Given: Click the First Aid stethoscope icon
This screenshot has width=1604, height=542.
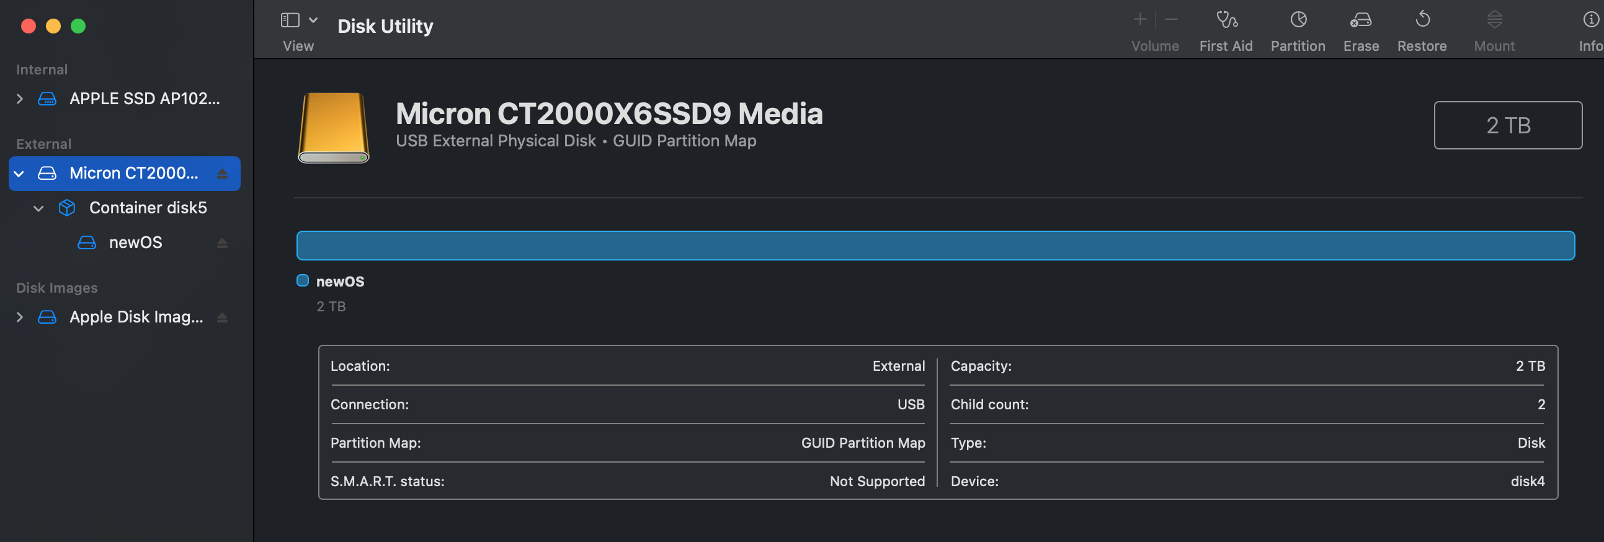Looking at the screenshot, I should pos(1226,20).
